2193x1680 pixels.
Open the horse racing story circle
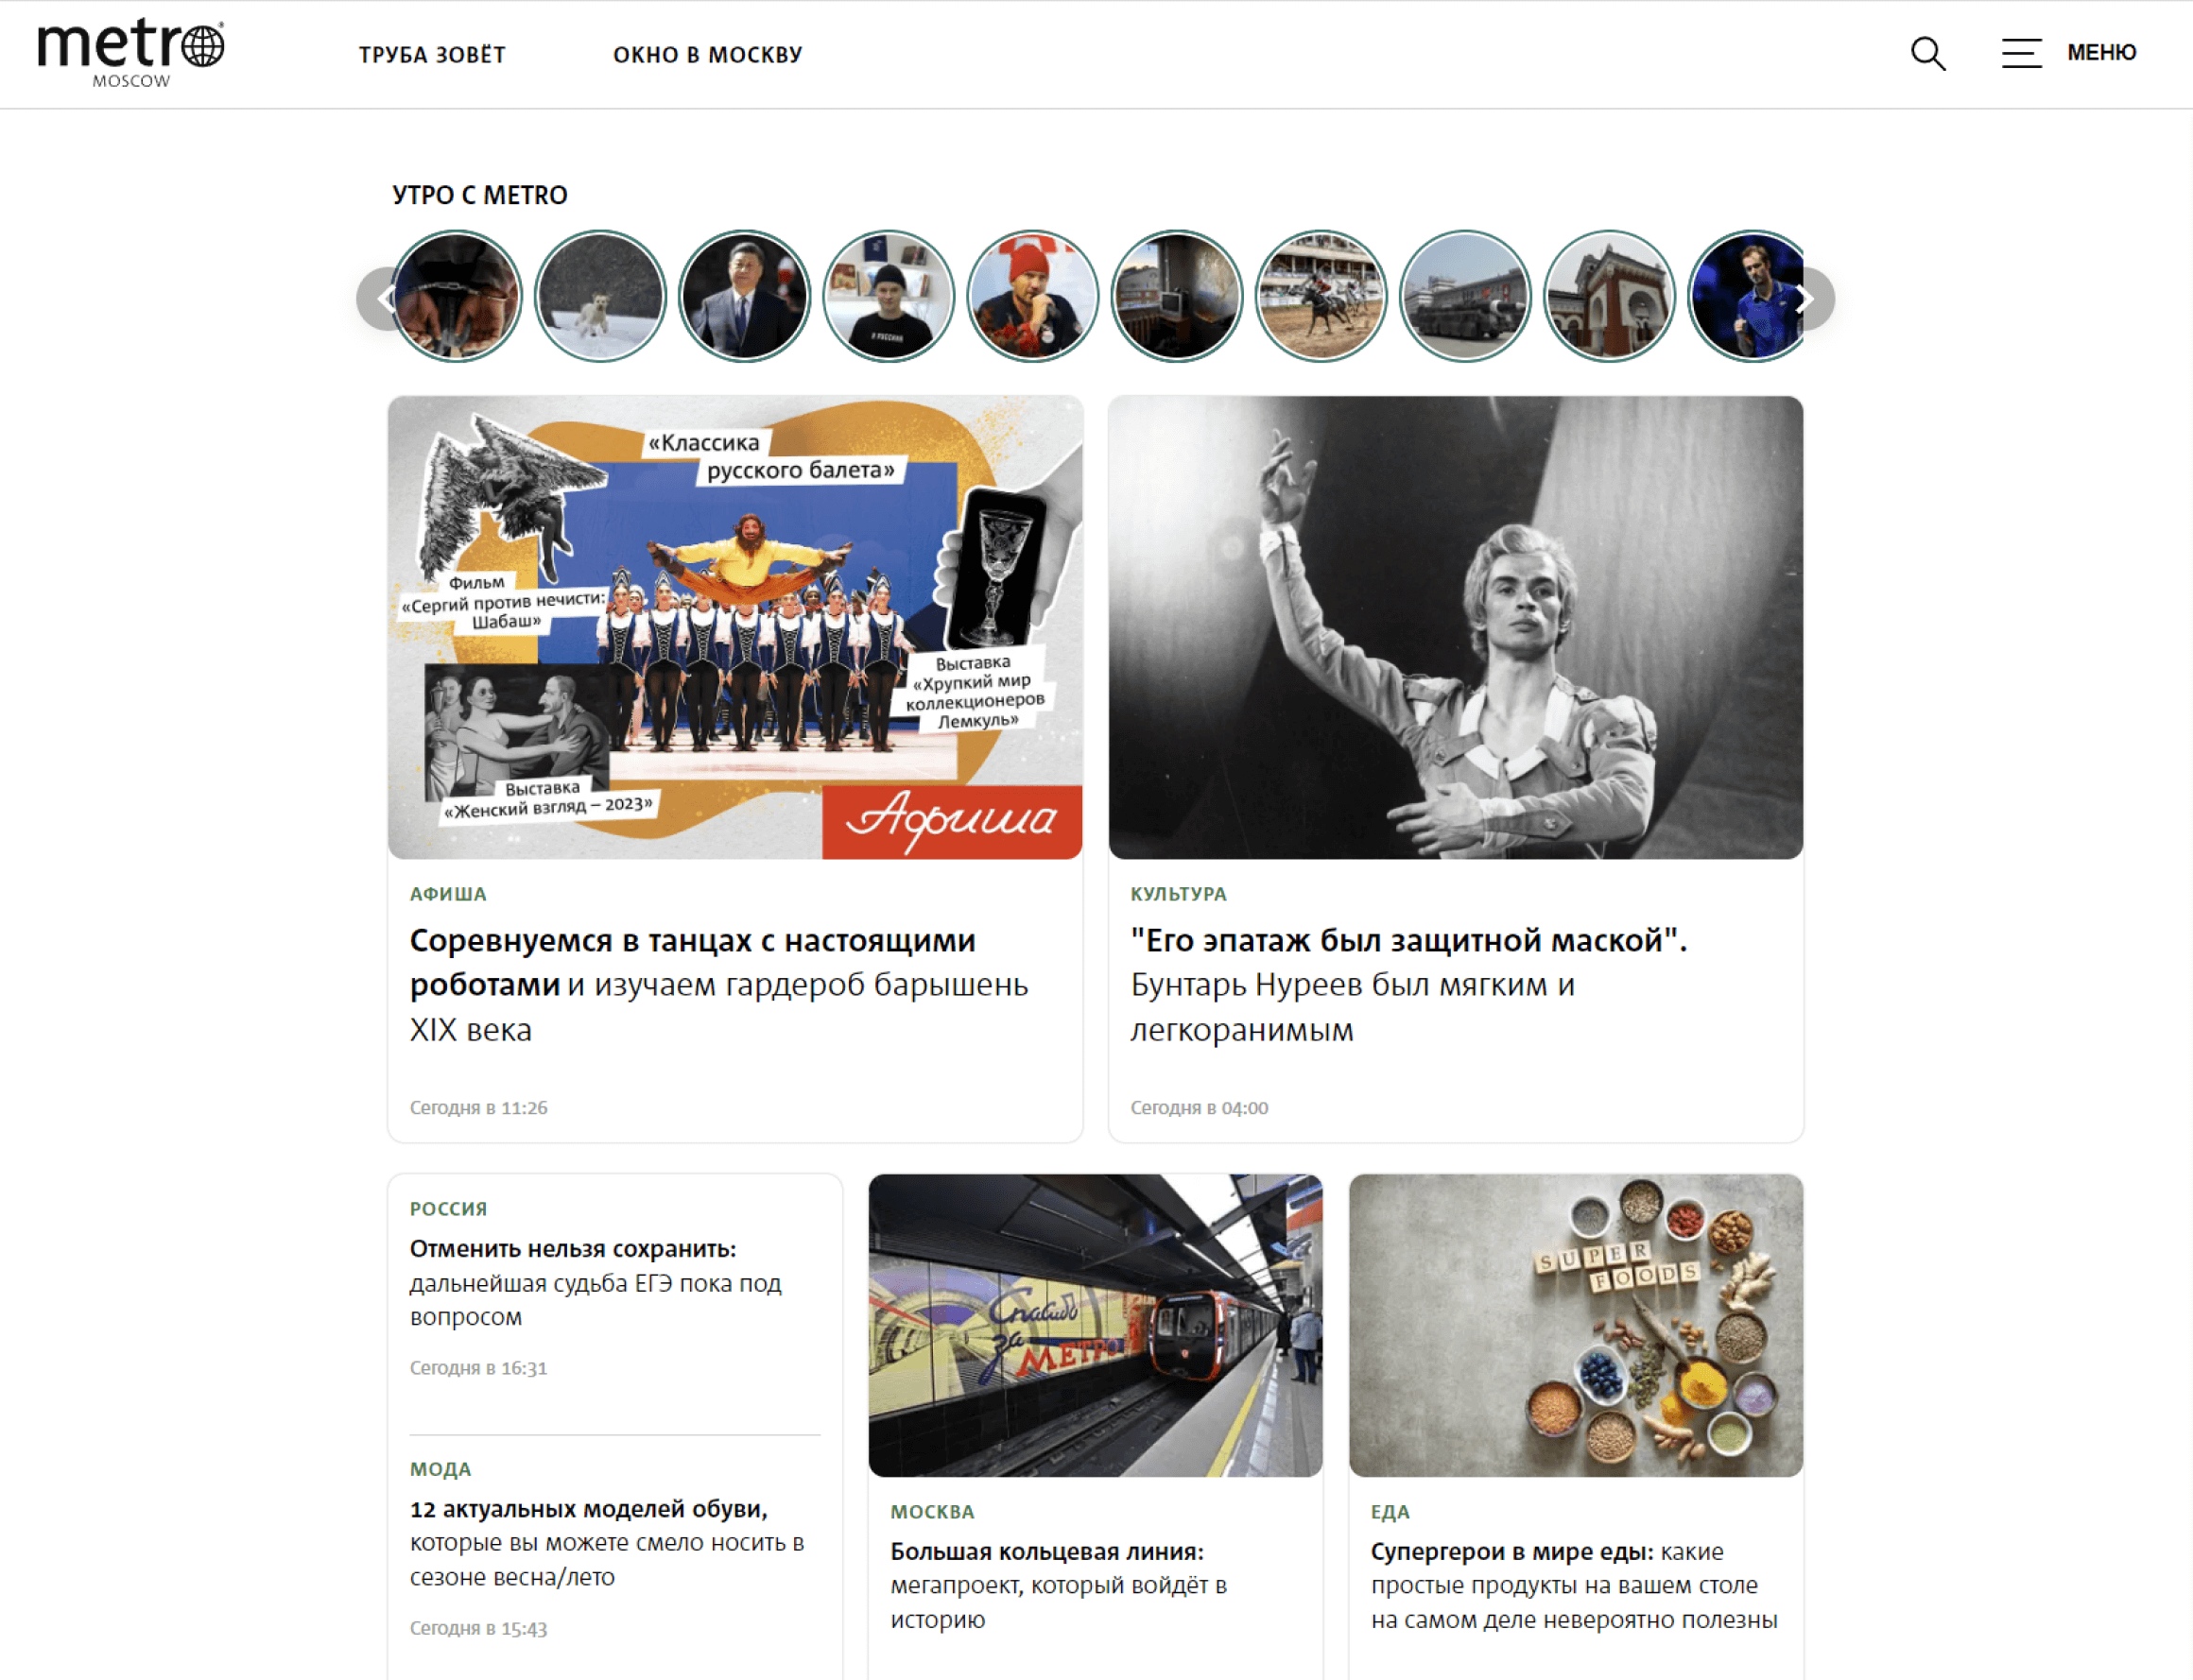tap(1321, 297)
